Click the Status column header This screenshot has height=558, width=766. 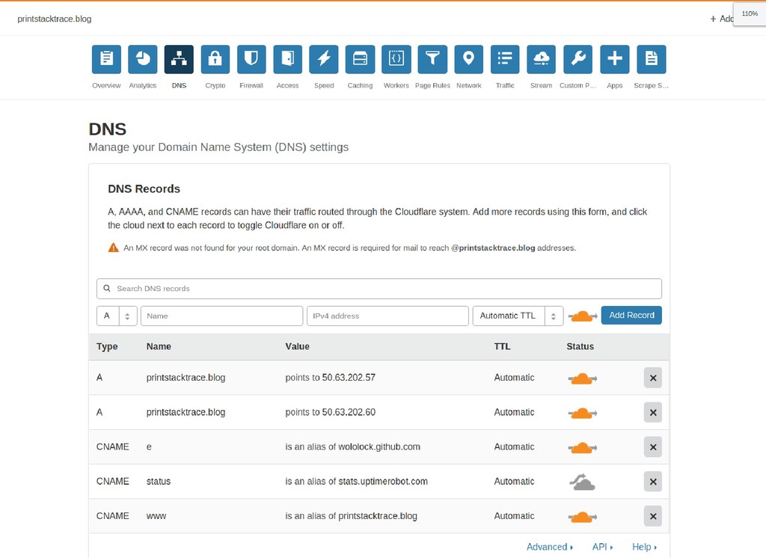pos(580,346)
